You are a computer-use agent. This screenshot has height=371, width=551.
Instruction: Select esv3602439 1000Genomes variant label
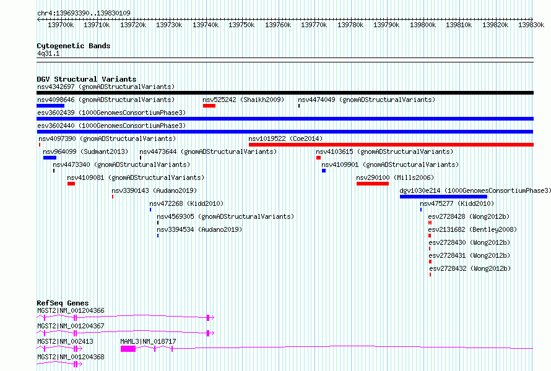pos(111,113)
